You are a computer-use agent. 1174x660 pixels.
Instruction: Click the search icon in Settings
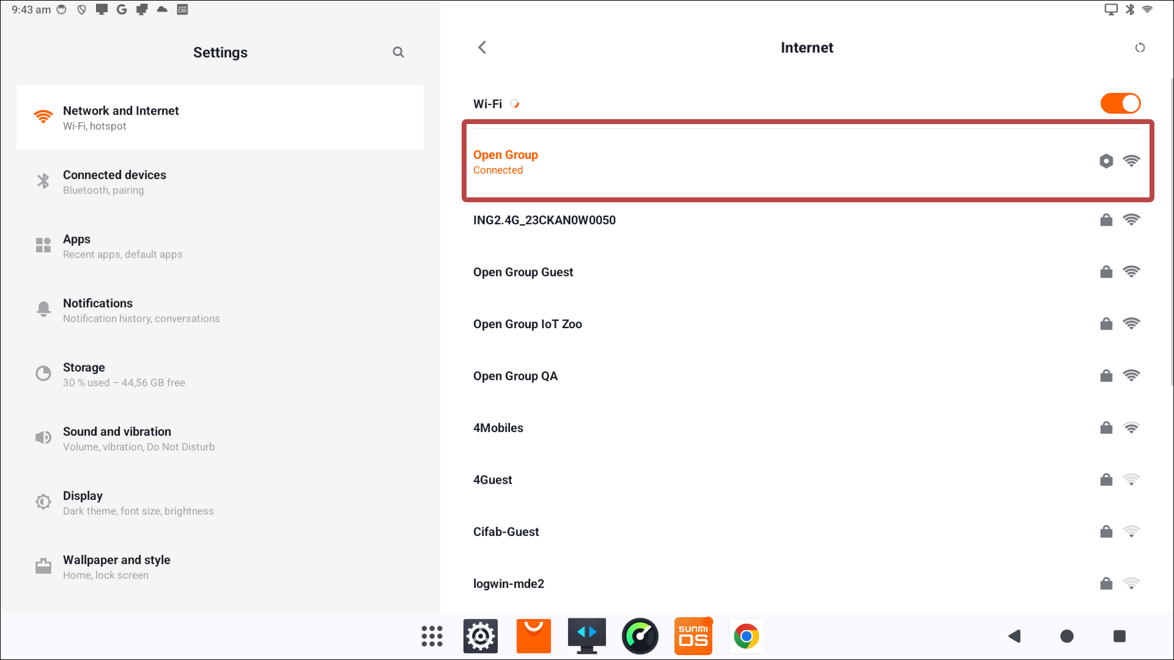(398, 53)
